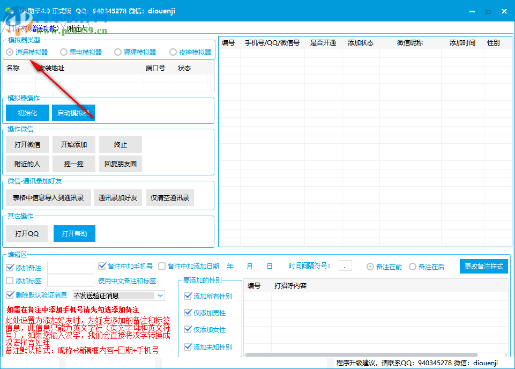Click 开始添加 to start adding friends

(73, 144)
